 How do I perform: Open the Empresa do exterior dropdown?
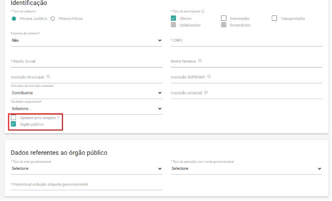tap(86, 40)
